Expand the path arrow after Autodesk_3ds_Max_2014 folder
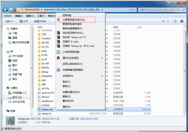The height and width of the screenshot is (132, 188). [102, 10]
